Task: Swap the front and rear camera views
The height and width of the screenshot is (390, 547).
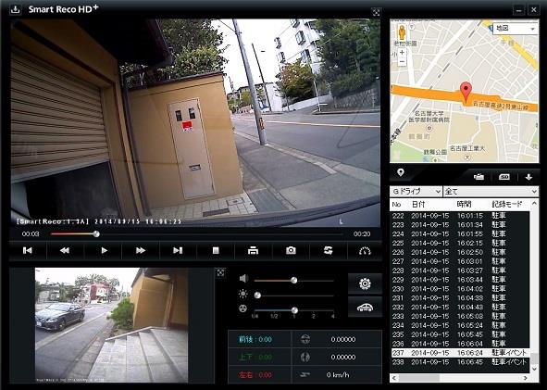Action: tap(328, 250)
